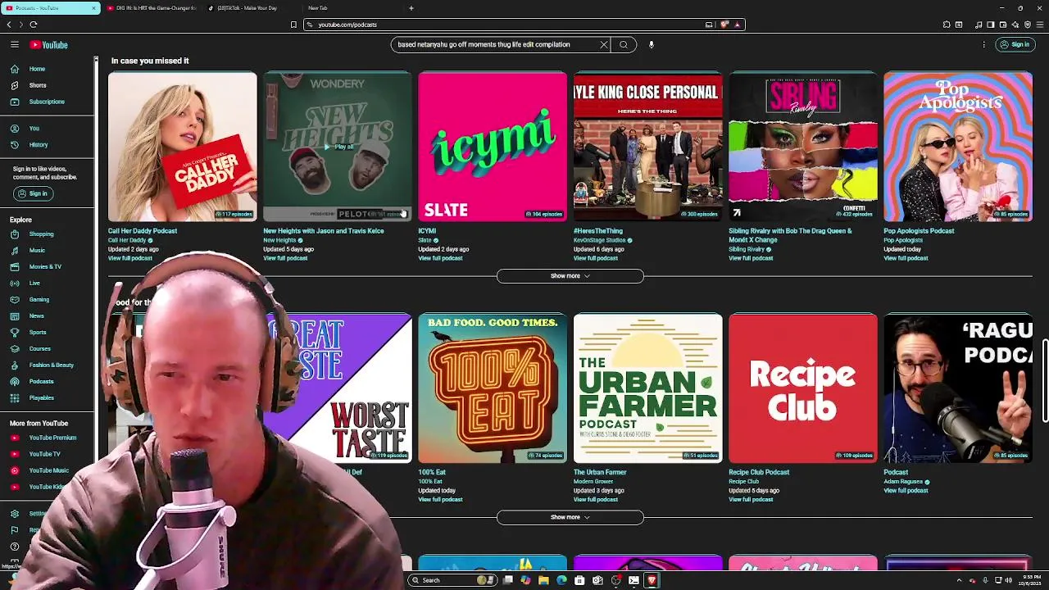Open Microsoft Edge from the taskbar
This screenshot has height=590, width=1049.
click(561, 580)
